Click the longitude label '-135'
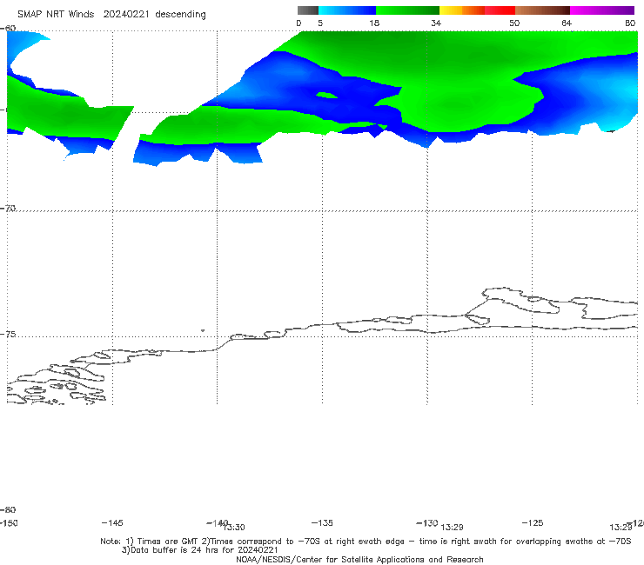This screenshot has width=644, height=565. coord(322,522)
